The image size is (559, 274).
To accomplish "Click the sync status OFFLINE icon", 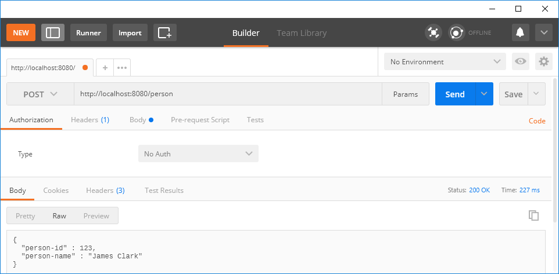I will click(457, 32).
